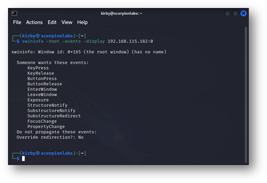Click the window title kirby@scorpionlabs: ~
This screenshot has width=267, height=183.
121,13
